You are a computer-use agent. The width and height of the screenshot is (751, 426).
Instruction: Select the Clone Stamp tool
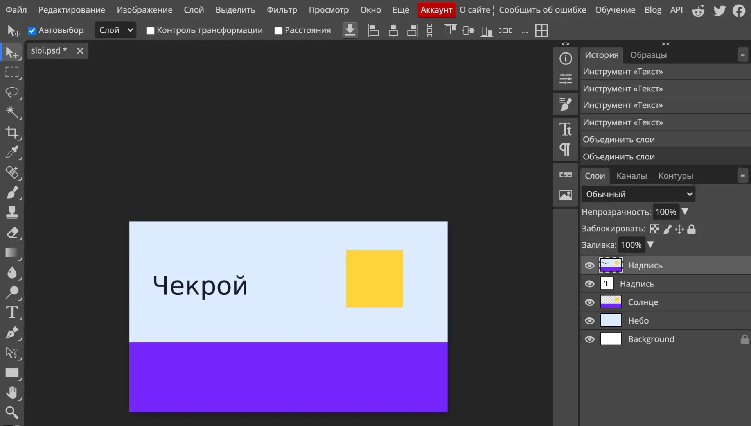click(x=12, y=213)
